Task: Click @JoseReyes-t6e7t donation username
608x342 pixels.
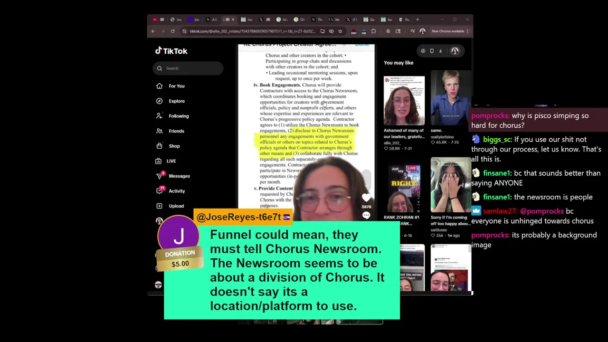Action: point(238,217)
